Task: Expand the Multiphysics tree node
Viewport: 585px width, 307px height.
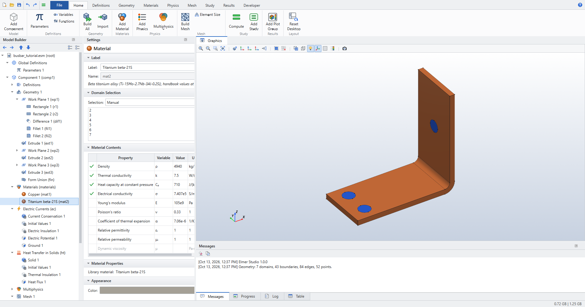Action: tap(12, 289)
